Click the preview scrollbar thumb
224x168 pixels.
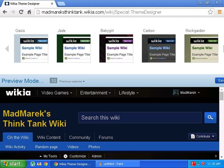[222, 96]
